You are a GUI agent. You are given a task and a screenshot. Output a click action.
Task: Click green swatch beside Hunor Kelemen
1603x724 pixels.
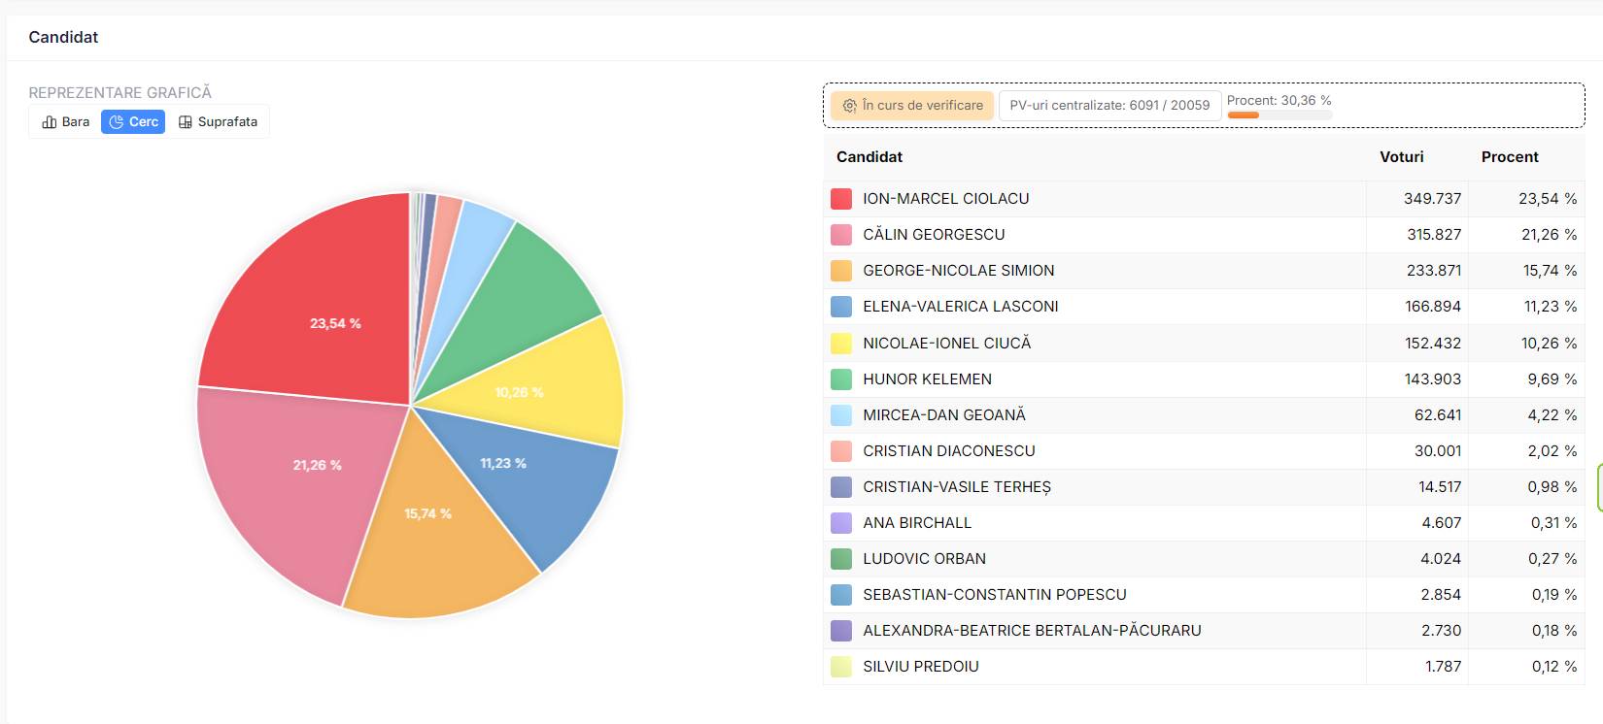point(841,379)
